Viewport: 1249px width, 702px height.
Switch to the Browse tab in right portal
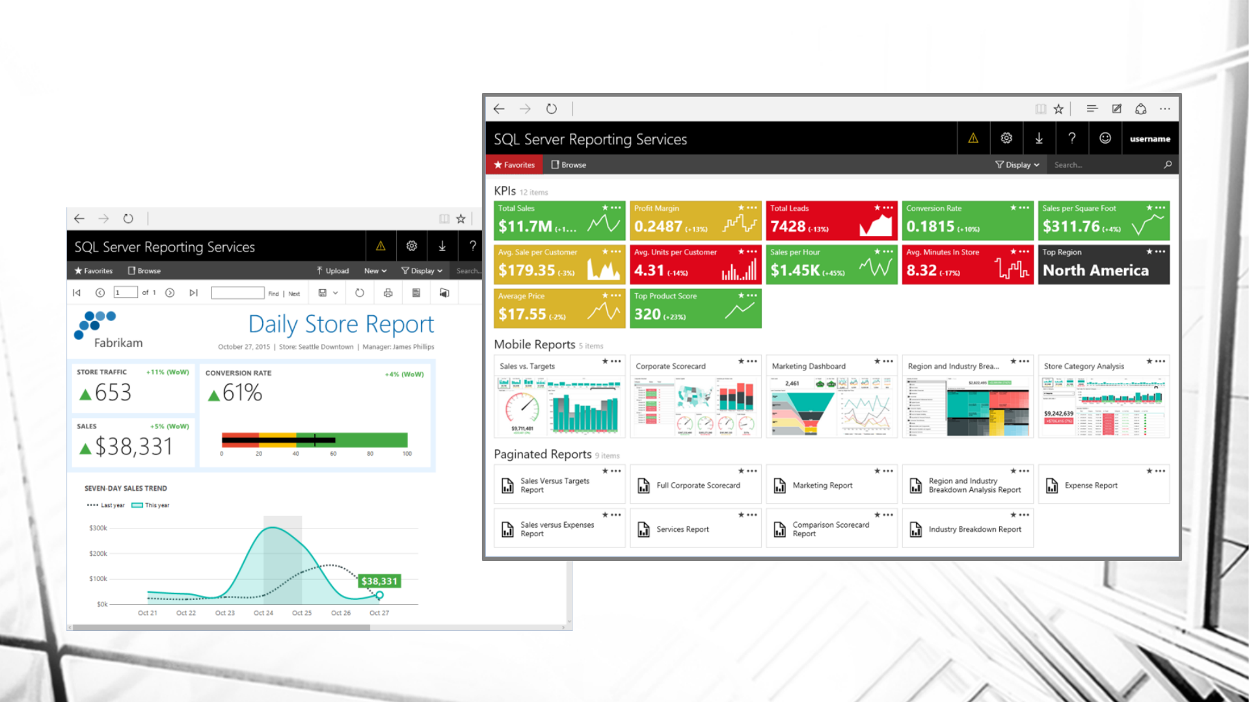(569, 165)
